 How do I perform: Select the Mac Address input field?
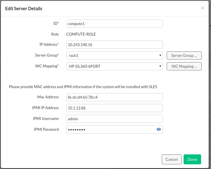[x=114, y=97]
